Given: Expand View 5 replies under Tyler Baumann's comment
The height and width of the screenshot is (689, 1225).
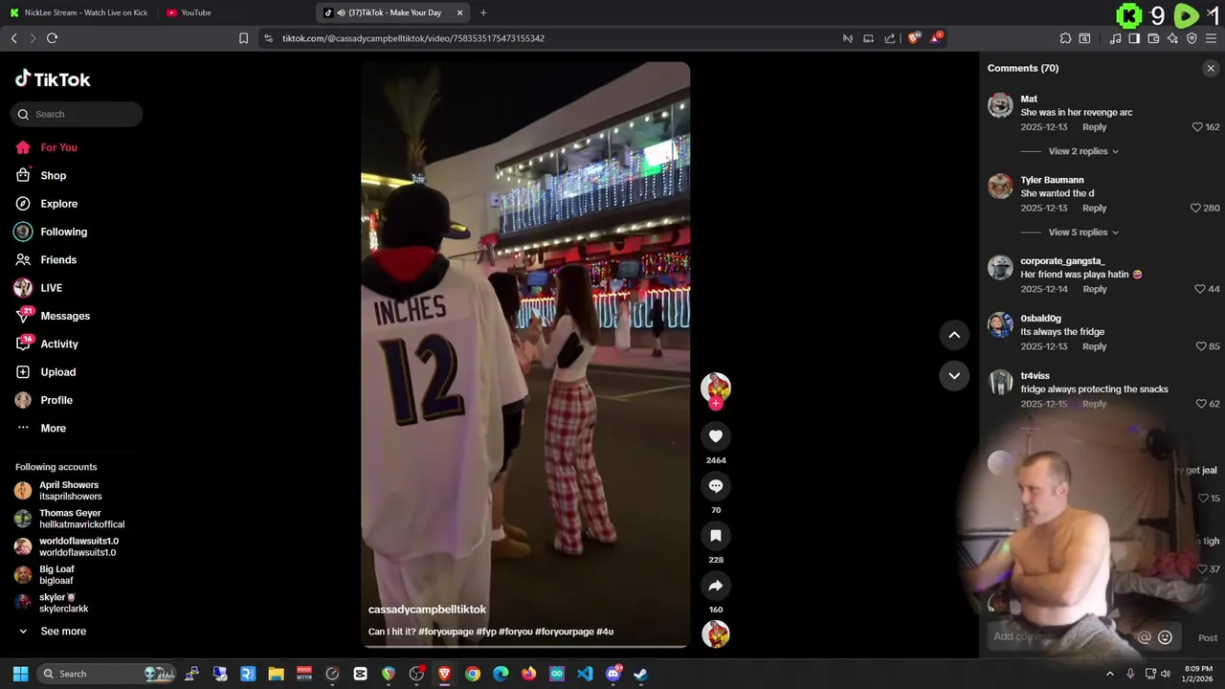Looking at the screenshot, I should pyautogui.click(x=1083, y=233).
